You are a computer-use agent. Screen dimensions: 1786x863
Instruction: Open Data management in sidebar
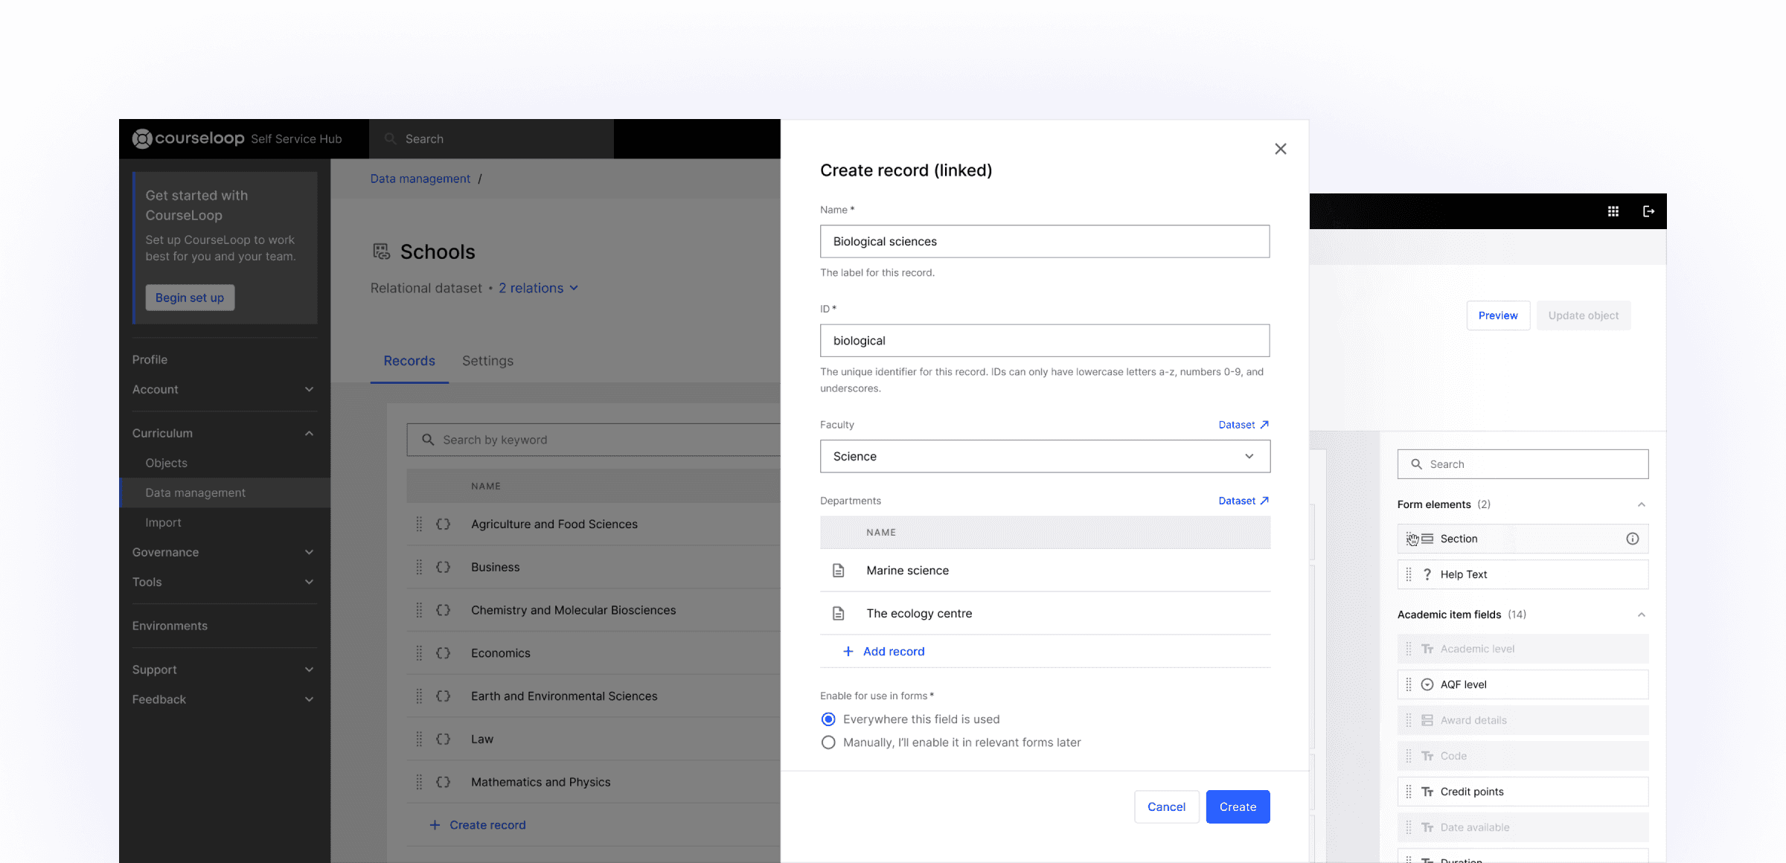(x=195, y=493)
